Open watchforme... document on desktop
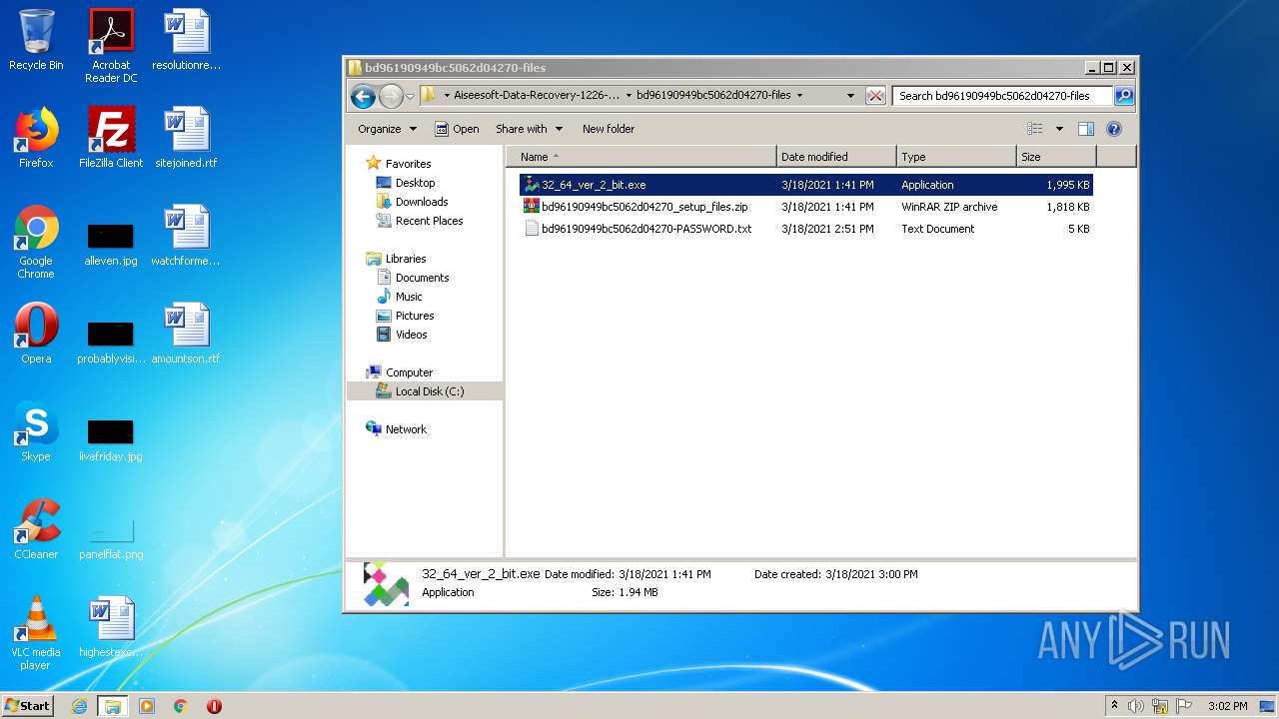This screenshot has width=1279, height=719. coord(186,236)
